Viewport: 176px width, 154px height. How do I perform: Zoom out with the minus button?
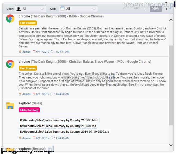coord(144,9)
